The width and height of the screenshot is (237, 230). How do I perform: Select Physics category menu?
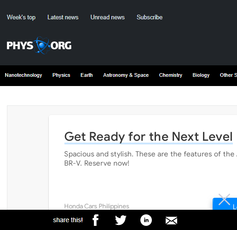61,75
